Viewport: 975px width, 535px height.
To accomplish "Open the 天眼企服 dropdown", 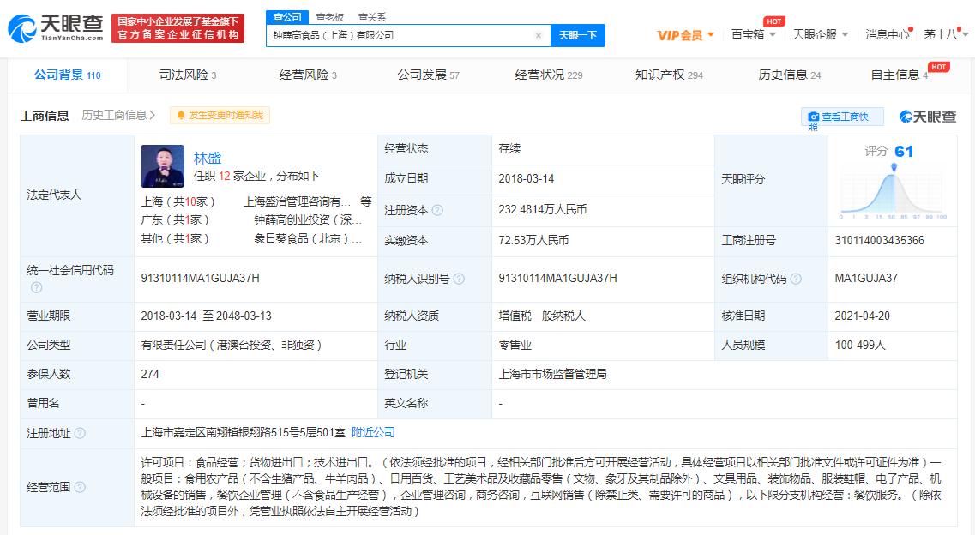I will click(816, 35).
